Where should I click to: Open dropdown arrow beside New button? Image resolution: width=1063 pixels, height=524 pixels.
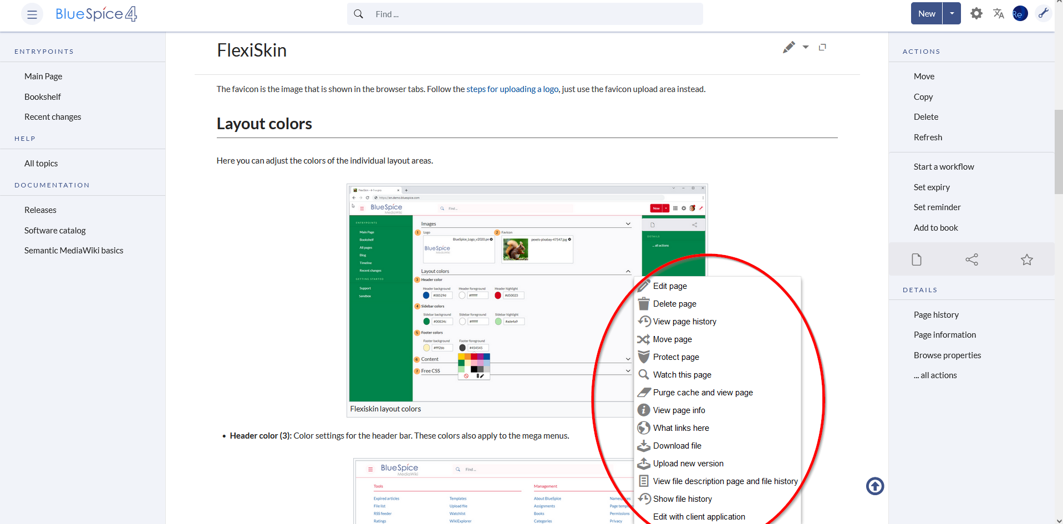[x=952, y=14]
